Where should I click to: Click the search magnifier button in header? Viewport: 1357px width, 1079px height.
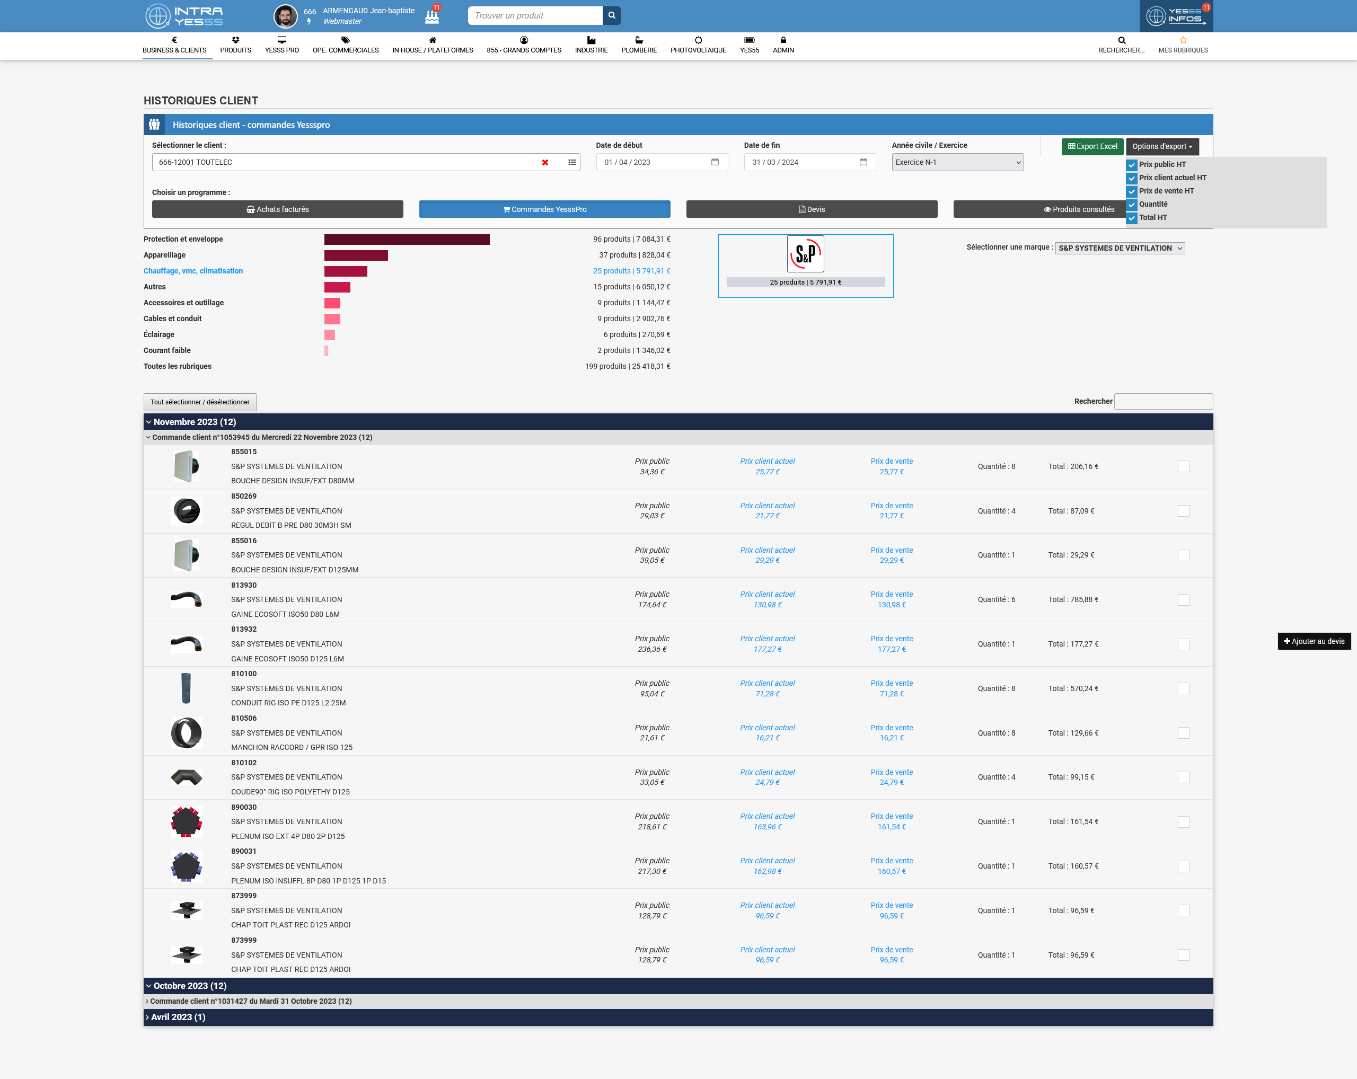(611, 16)
